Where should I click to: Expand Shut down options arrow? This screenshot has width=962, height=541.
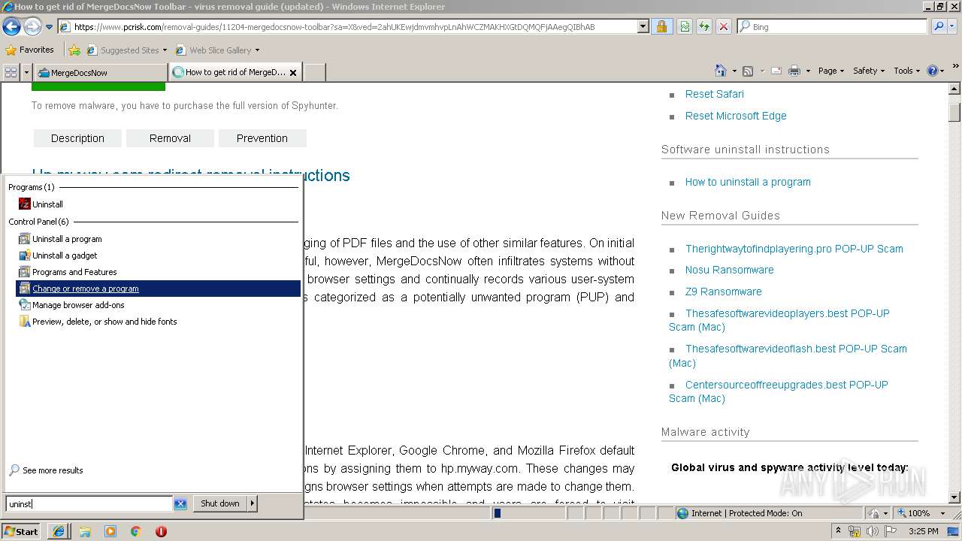[x=253, y=503]
